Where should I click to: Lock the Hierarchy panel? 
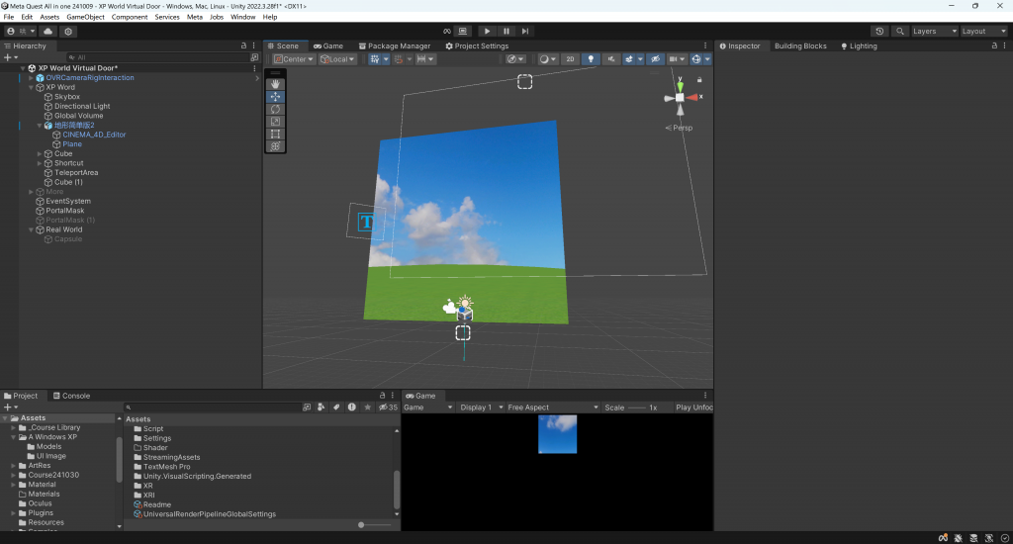(x=243, y=45)
